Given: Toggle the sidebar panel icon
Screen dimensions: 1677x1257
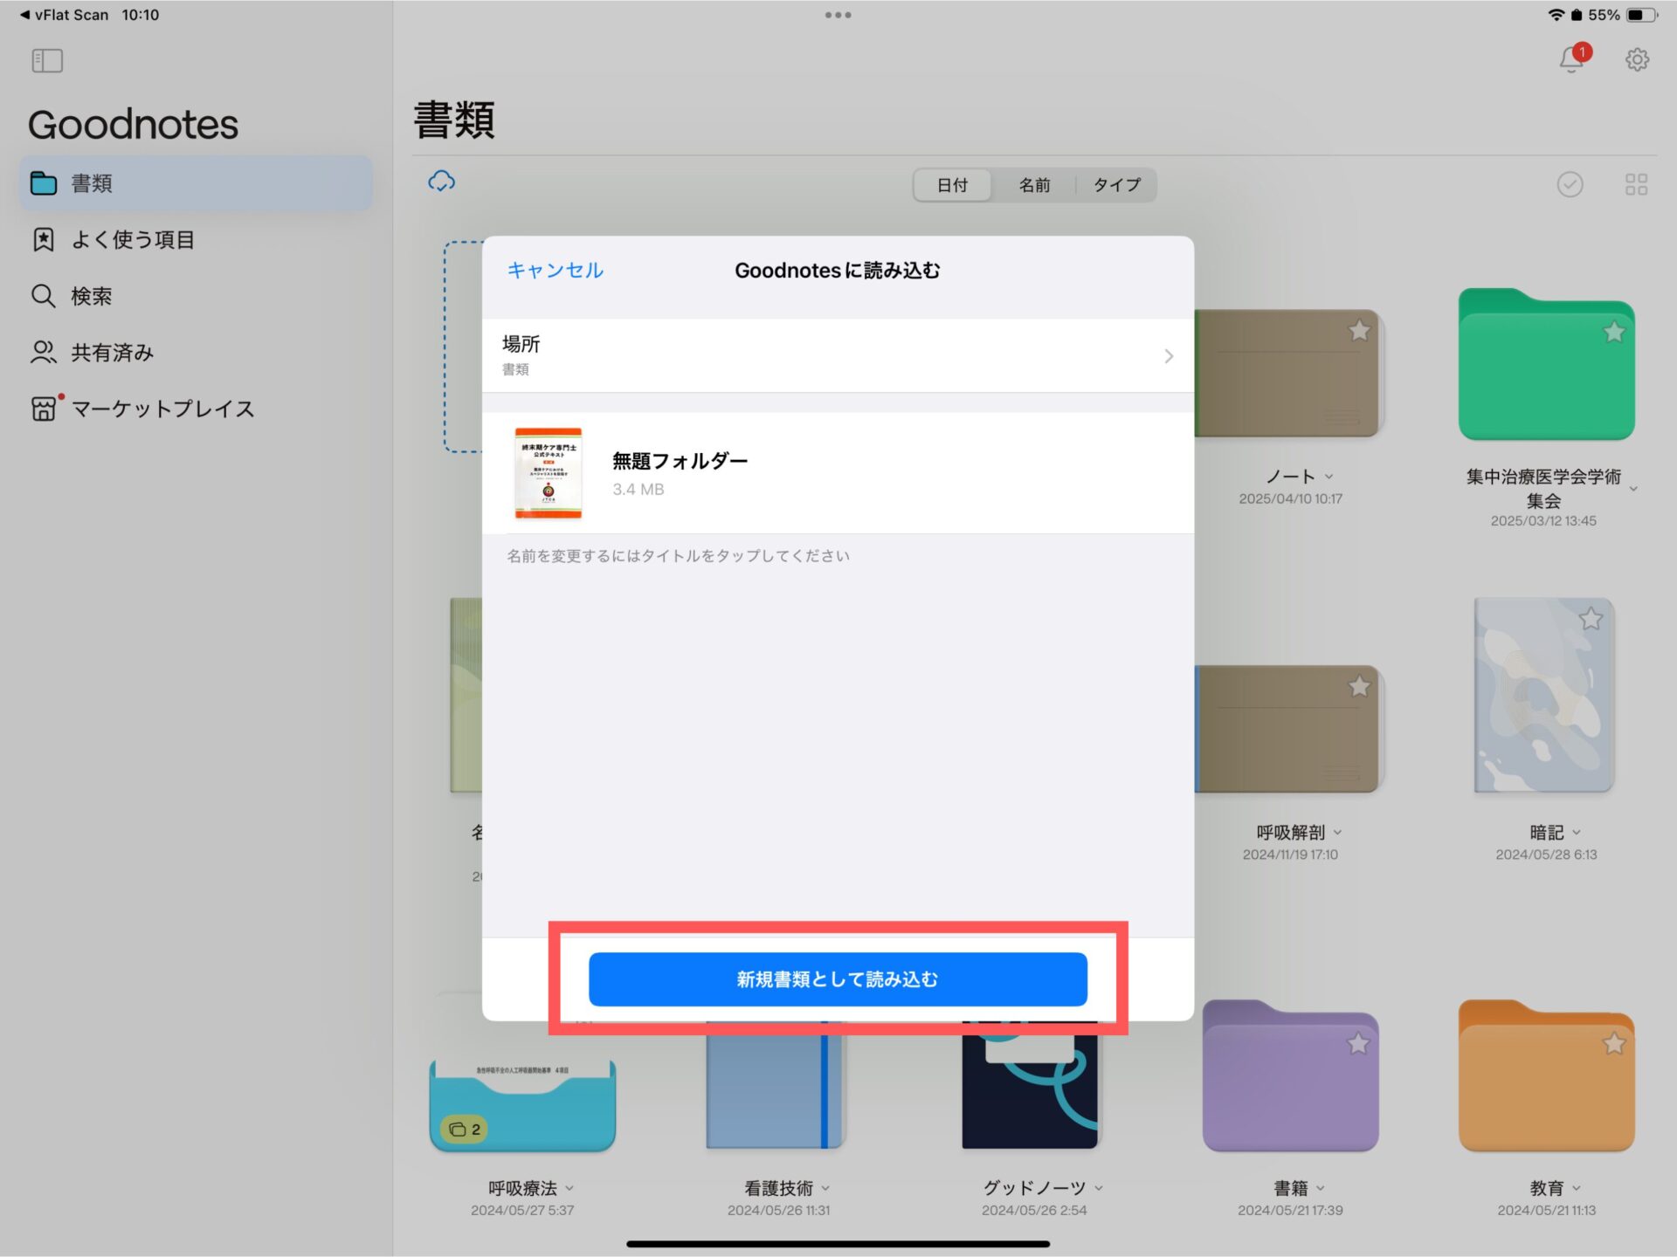Looking at the screenshot, I should pyautogui.click(x=47, y=60).
